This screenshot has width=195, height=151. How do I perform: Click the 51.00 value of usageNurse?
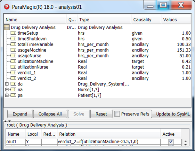185,56
